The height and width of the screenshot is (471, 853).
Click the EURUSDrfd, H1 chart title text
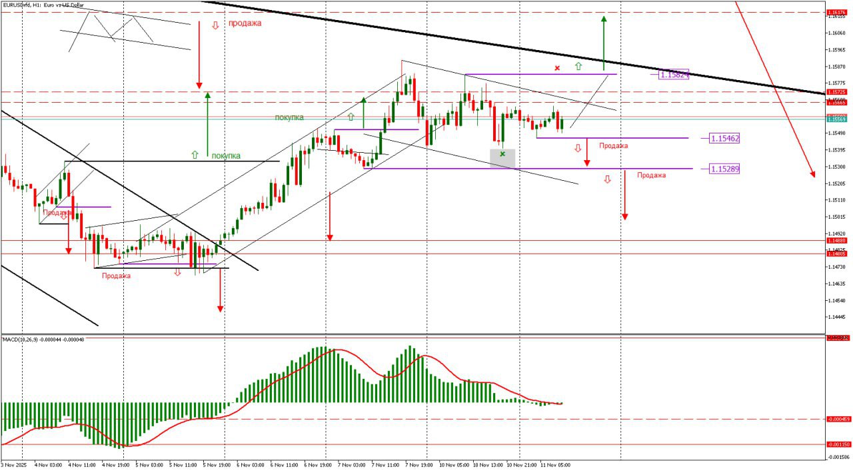tap(43, 5)
